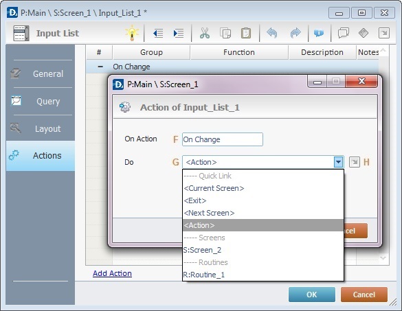Viewport: 402px width, 311px height.
Task: Toggle the Do dropdown arrow
Action: (x=338, y=162)
